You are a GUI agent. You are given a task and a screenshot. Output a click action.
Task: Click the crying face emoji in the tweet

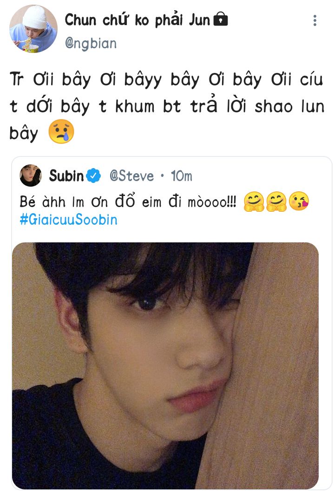(x=61, y=131)
